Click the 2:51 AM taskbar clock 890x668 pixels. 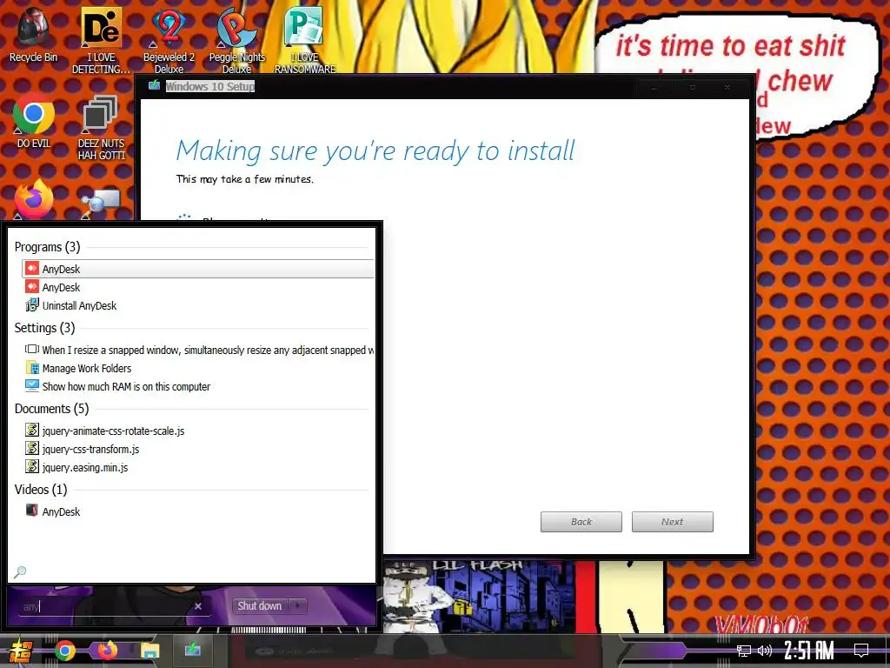809,651
